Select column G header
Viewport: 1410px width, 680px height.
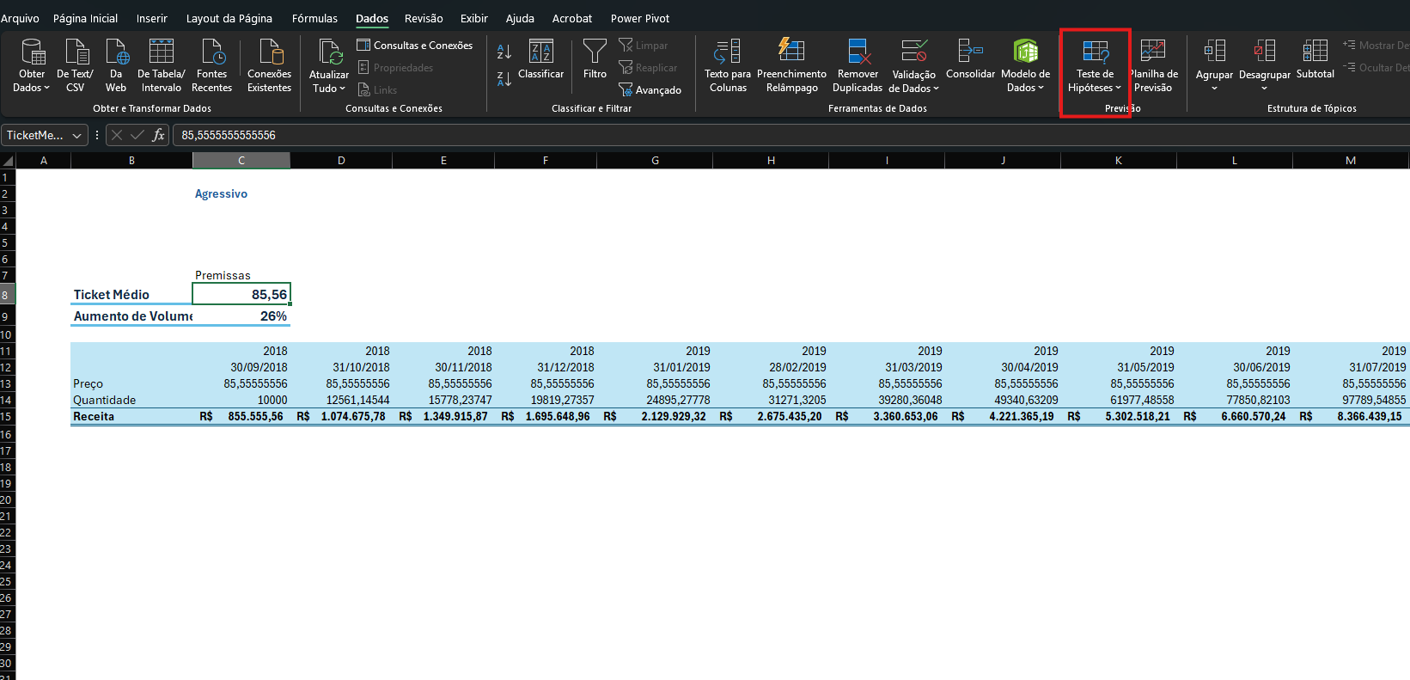(655, 160)
